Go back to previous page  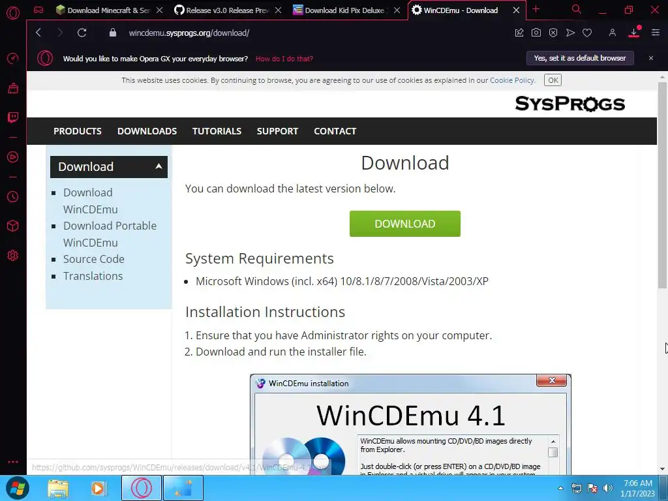coord(38,33)
